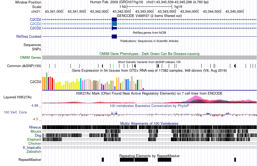This screenshot has width=257, height=166.
Task: Click the Scale track label
Action: tap(37, 7)
